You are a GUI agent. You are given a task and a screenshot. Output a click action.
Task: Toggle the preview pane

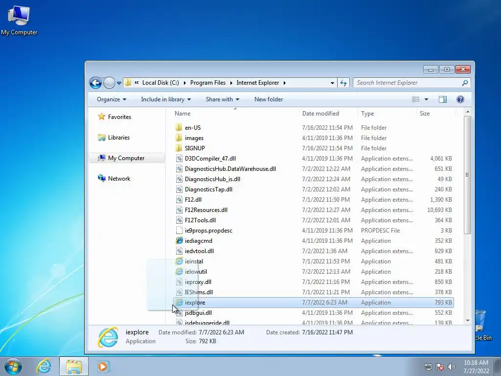pos(443,99)
